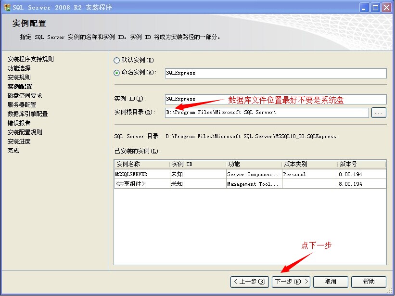Sort by 功能 column header
This screenshot has height=296, width=395.
(x=254, y=164)
